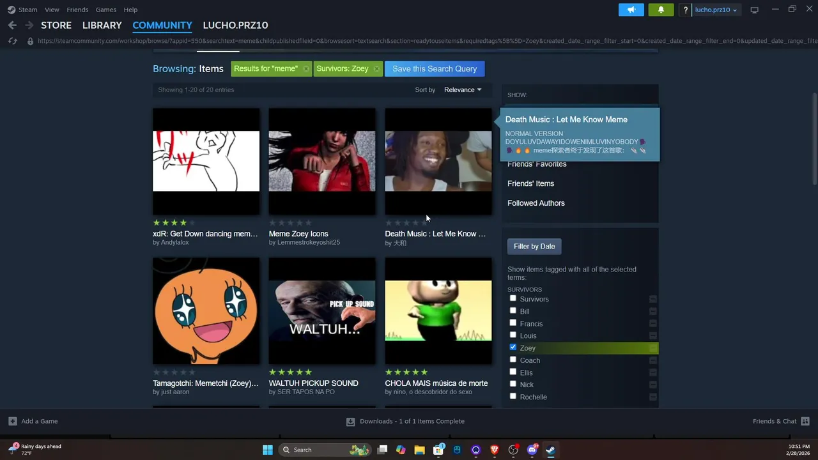Open Friends' Items link
The width and height of the screenshot is (818, 460).
(x=530, y=183)
